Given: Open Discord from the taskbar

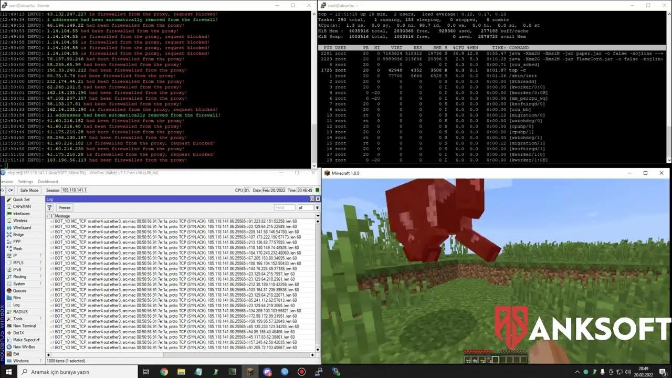Looking at the screenshot, I should coord(267,372).
